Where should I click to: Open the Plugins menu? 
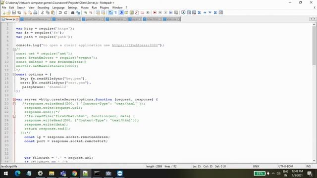pos(105,7)
